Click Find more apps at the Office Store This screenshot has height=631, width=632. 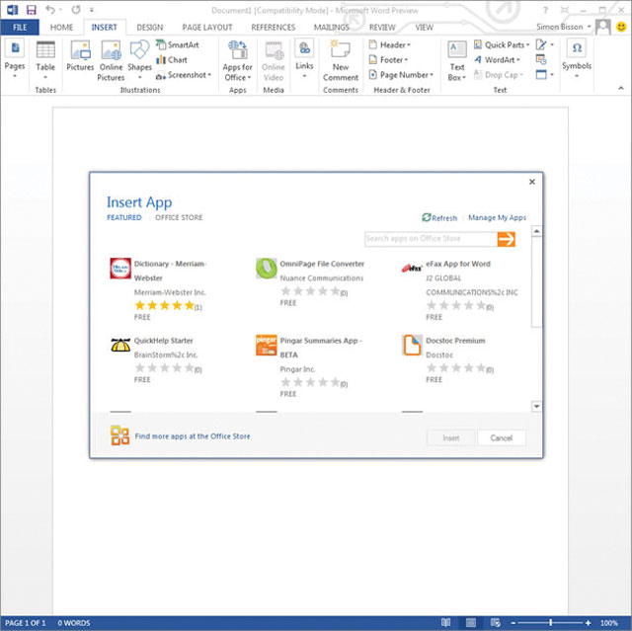point(193,436)
